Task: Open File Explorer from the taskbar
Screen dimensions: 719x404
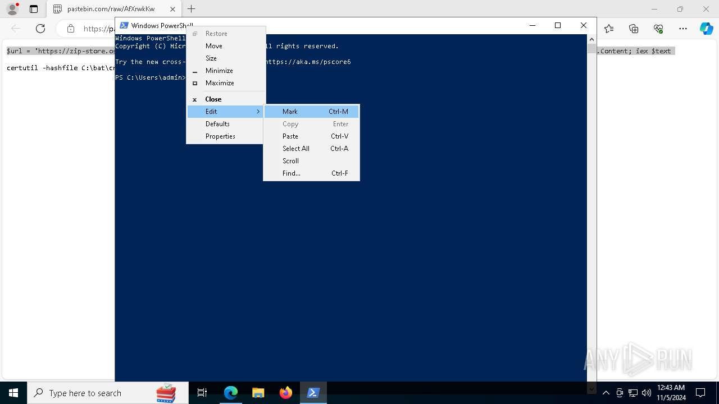Action: (x=258, y=393)
